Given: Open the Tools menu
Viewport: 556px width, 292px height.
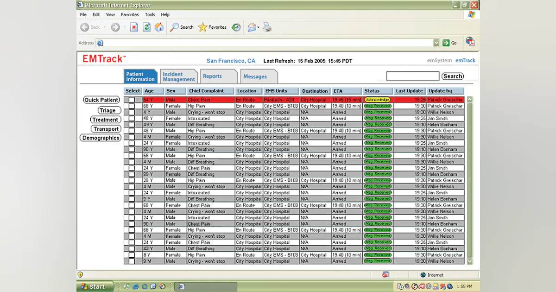Looking at the screenshot, I should [150, 14].
